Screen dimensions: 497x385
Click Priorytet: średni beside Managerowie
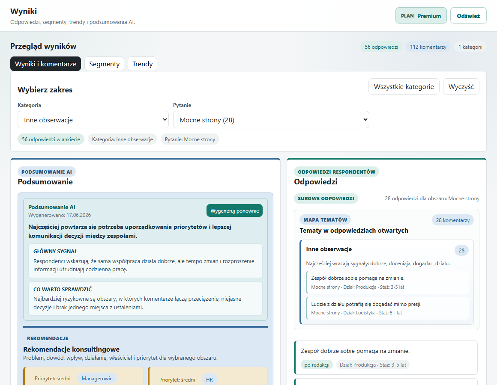[53, 379]
